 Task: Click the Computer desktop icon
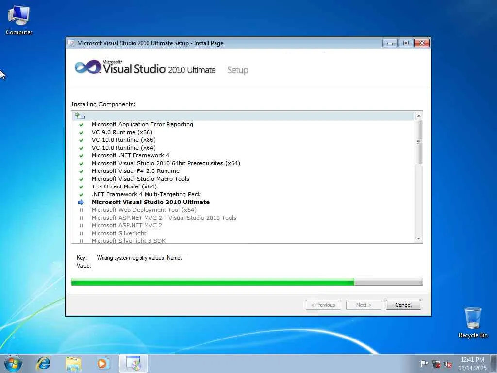[x=19, y=20]
